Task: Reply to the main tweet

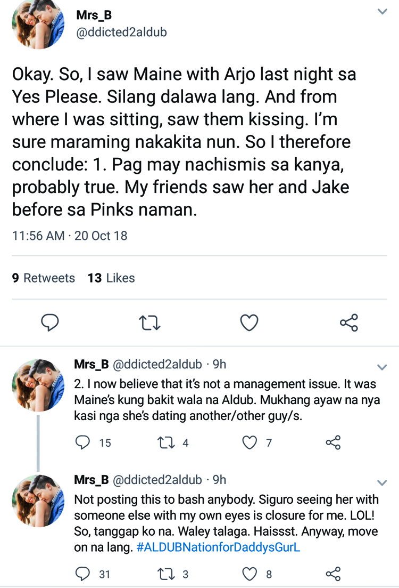Action: point(49,323)
